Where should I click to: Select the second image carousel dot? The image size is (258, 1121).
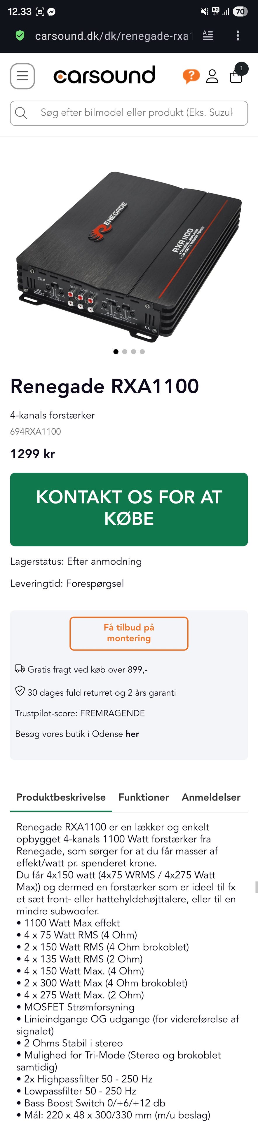(125, 351)
